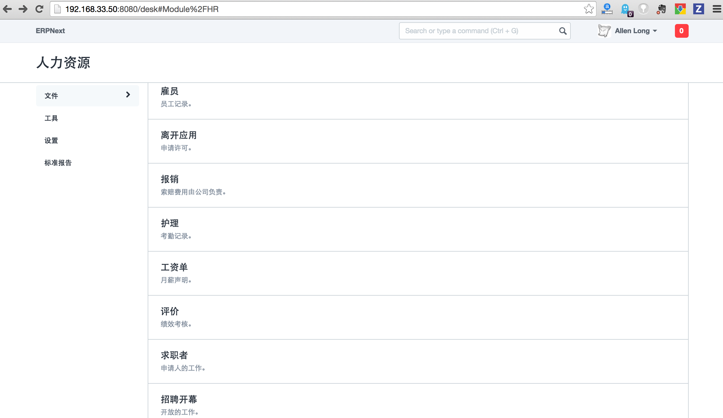The height and width of the screenshot is (418, 723).
Task: Select 工具 in the sidebar
Action: coord(51,118)
